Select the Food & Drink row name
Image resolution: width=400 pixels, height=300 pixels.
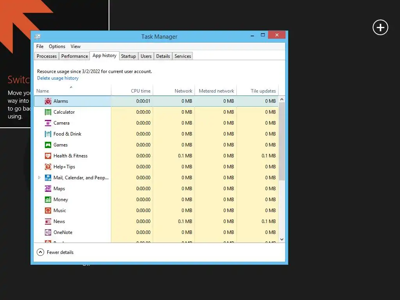(x=67, y=134)
